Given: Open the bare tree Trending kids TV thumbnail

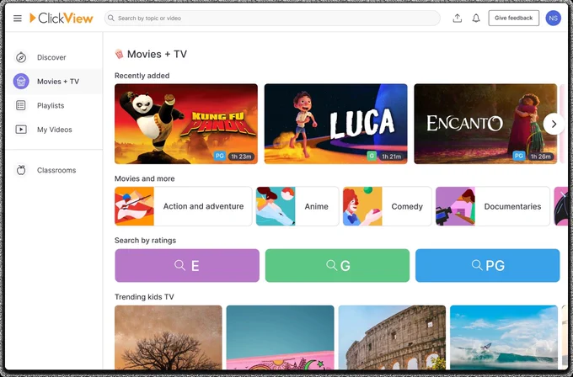Looking at the screenshot, I should coord(169,337).
